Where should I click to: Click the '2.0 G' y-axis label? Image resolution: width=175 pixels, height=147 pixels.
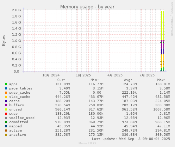[17, 10]
